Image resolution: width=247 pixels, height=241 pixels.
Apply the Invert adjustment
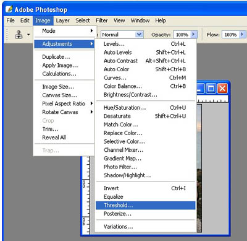[x=146, y=188]
